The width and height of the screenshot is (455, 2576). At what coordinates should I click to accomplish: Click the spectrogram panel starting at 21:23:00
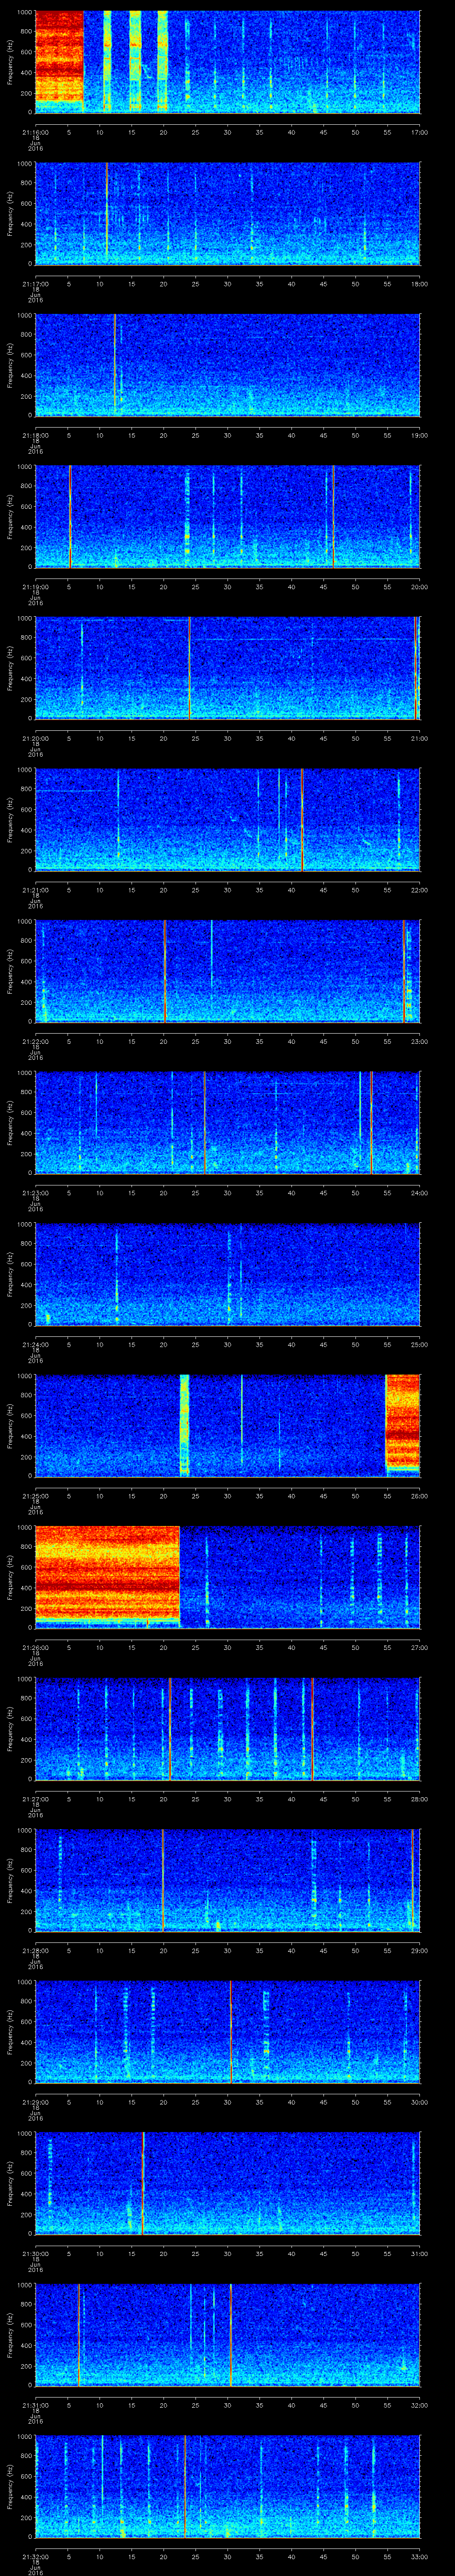click(x=227, y=1122)
